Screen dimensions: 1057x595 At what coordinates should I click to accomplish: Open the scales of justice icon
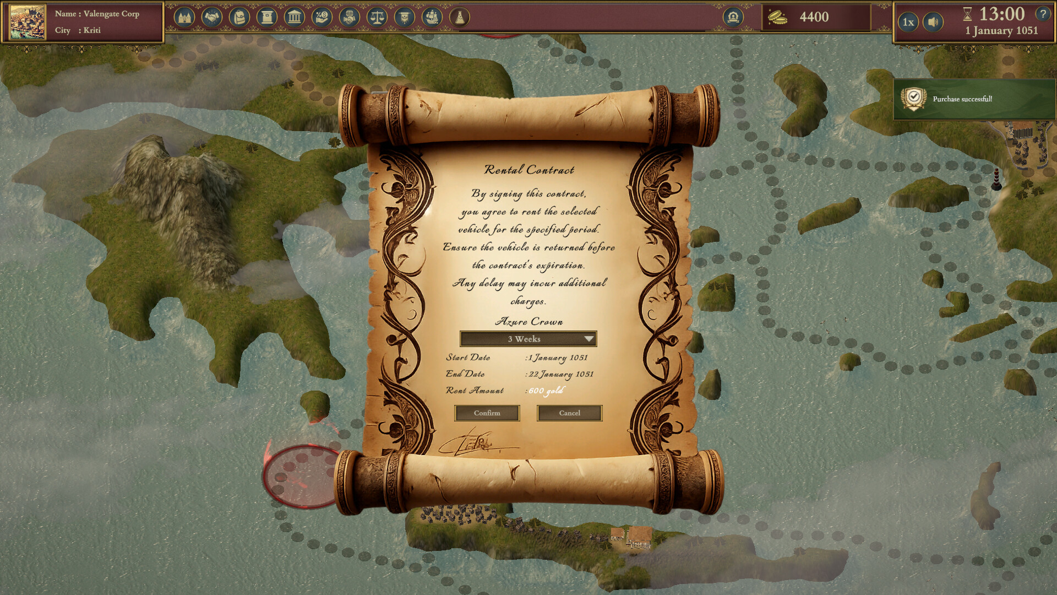pyautogui.click(x=377, y=18)
